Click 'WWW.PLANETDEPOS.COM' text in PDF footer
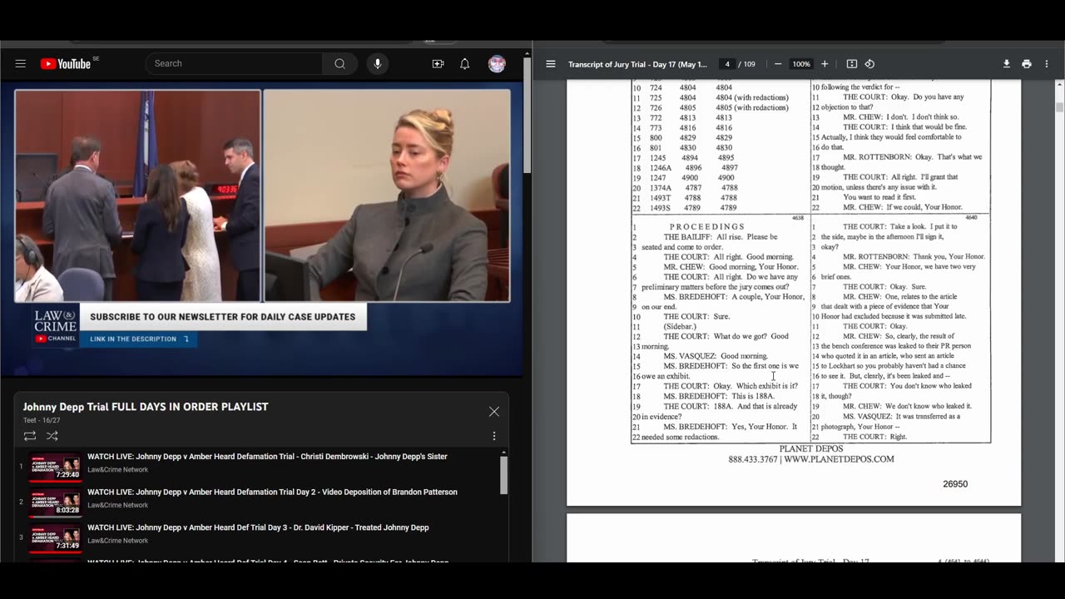The width and height of the screenshot is (1065, 599). (839, 459)
